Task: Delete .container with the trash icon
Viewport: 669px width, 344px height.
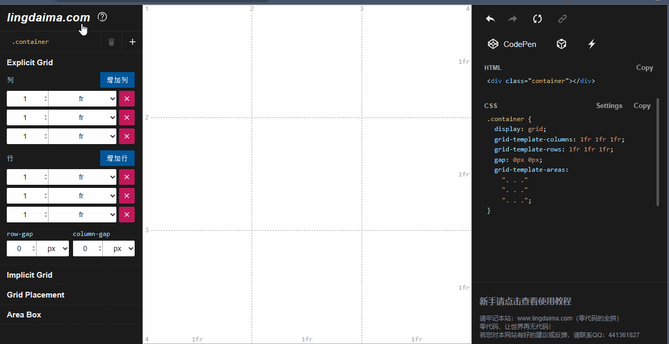Action: 111,42
